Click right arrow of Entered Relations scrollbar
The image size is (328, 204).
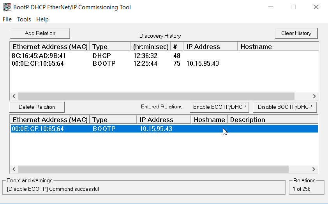(314, 169)
